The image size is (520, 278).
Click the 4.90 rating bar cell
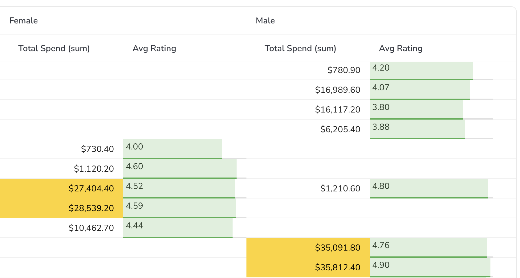pyautogui.click(x=431, y=268)
